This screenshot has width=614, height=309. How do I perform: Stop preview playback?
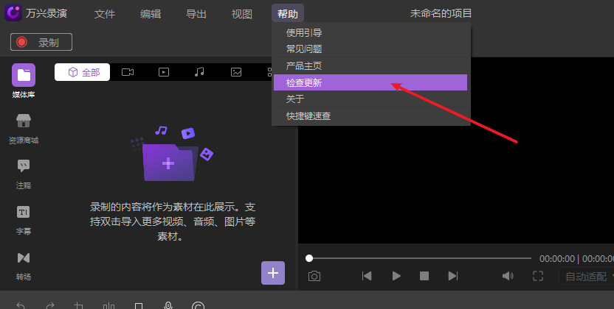pyautogui.click(x=424, y=276)
